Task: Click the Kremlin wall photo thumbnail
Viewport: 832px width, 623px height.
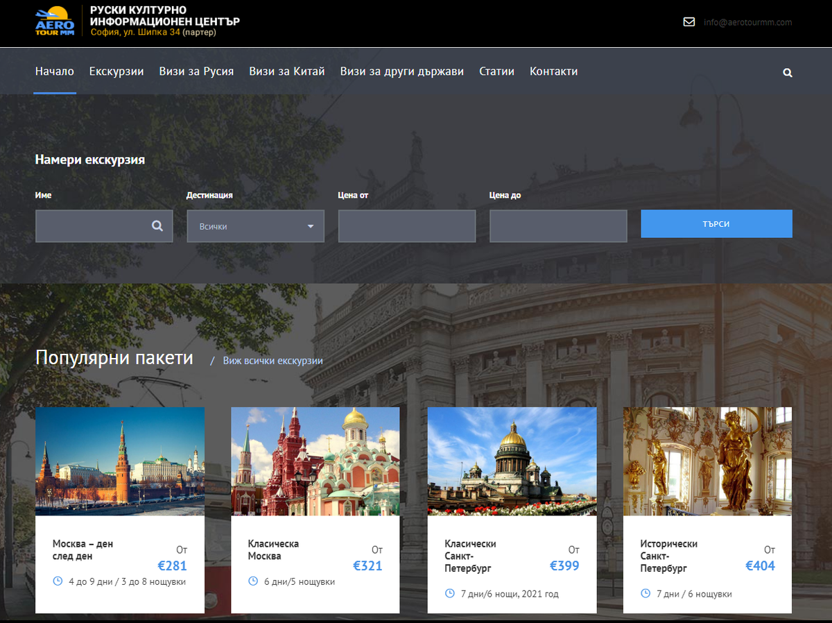Action: pos(120,461)
